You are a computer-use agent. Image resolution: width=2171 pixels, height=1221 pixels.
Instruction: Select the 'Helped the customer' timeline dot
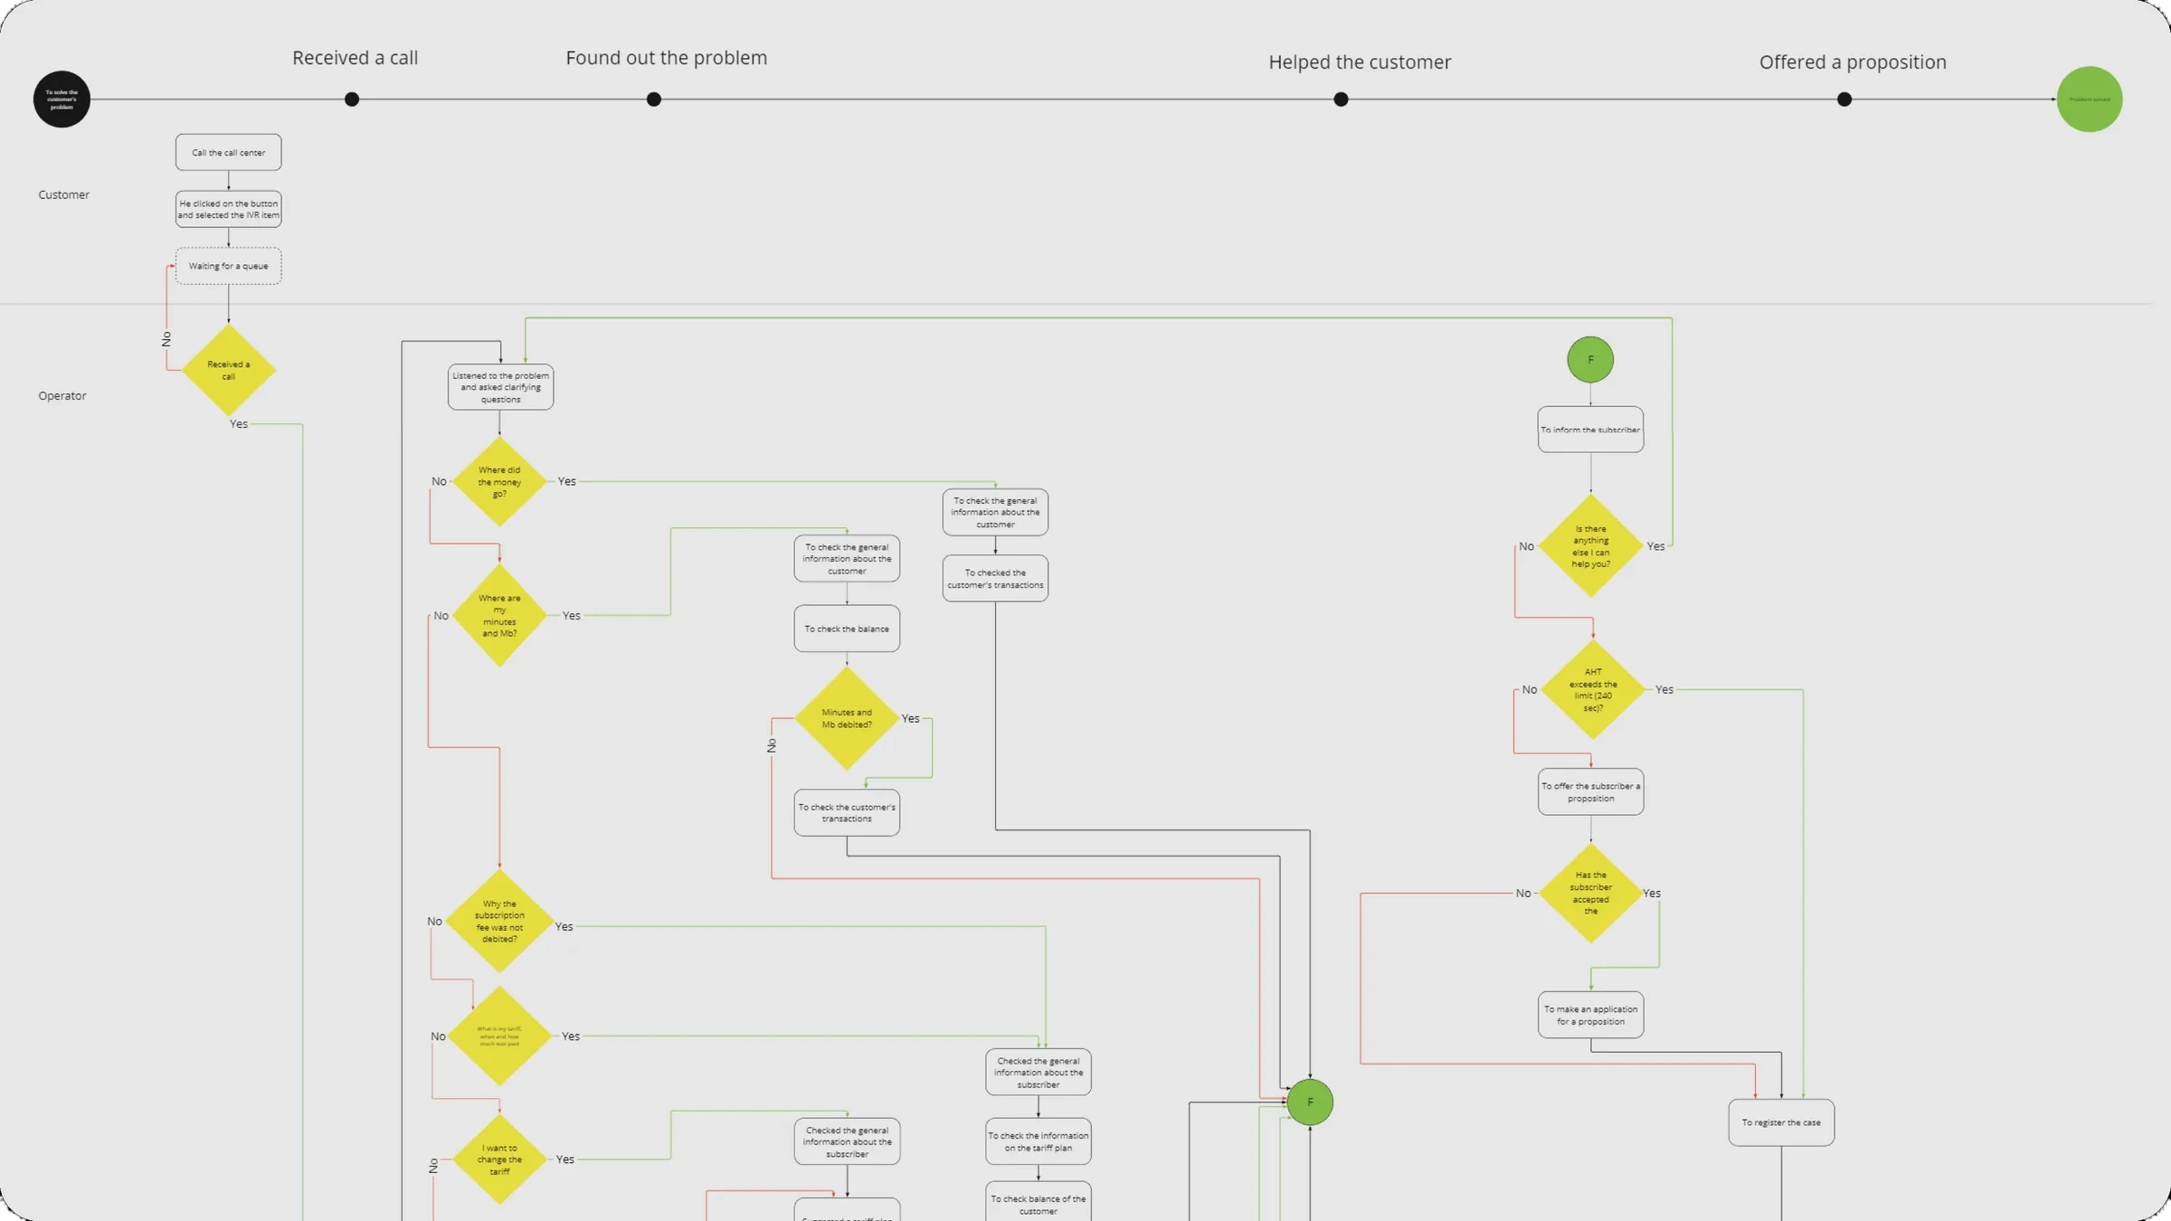1341,99
